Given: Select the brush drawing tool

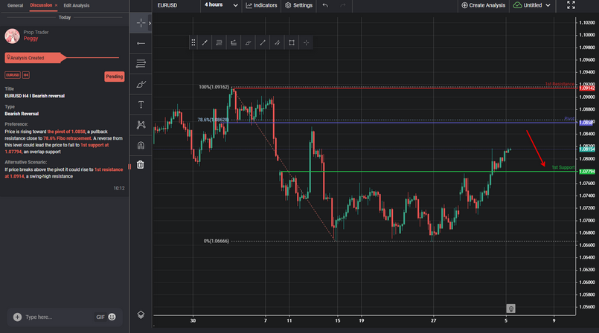Looking at the screenshot, I should pos(141,84).
